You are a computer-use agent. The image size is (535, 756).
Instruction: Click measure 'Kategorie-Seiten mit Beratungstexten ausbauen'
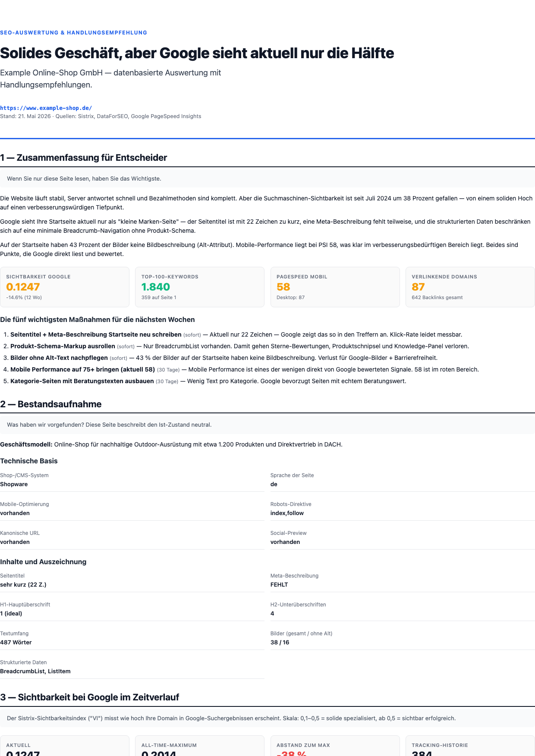pos(82,381)
